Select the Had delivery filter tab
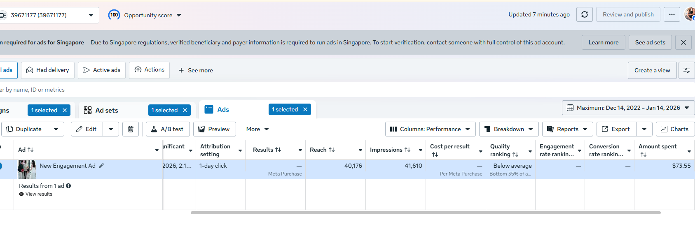The image size is (695, 231). [x=48, y=70]
